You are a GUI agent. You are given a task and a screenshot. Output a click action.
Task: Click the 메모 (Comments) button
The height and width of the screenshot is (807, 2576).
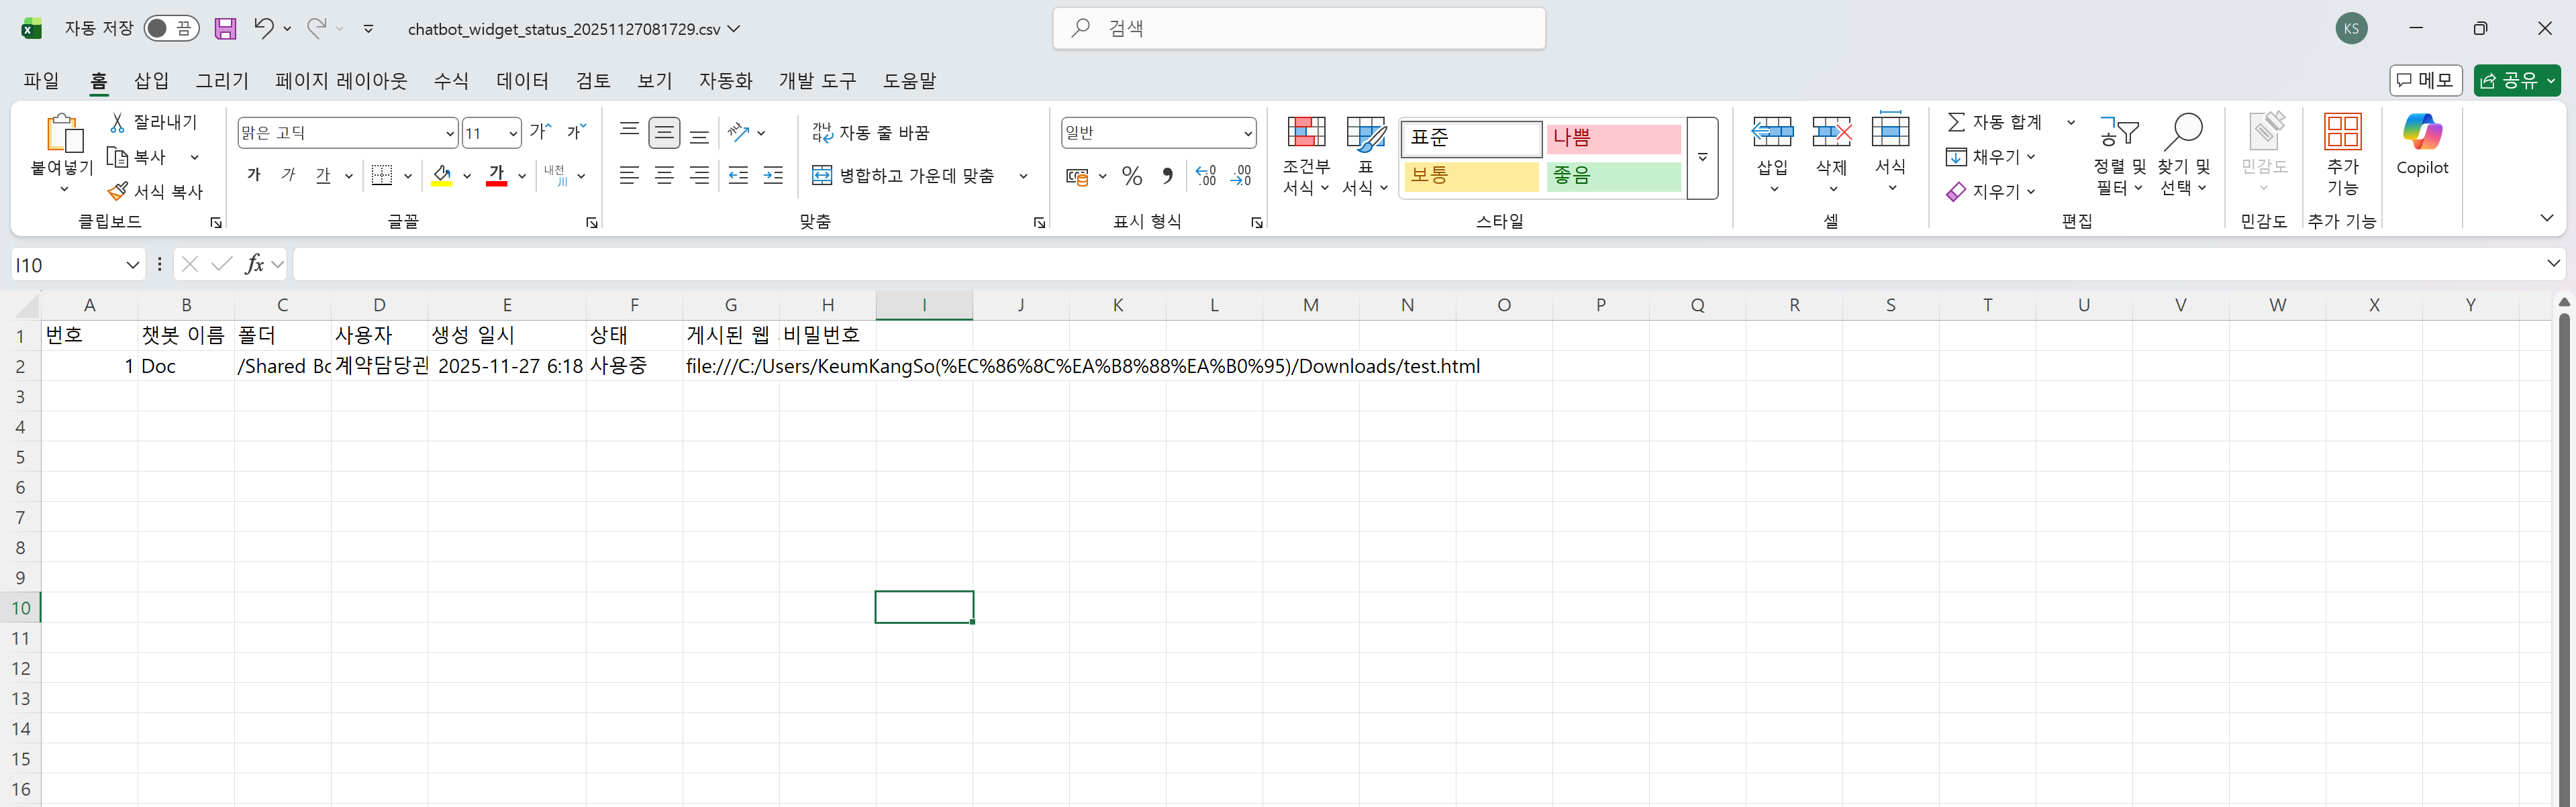2425,80
